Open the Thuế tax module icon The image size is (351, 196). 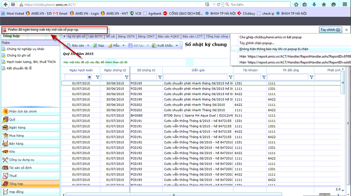[5, 176]
